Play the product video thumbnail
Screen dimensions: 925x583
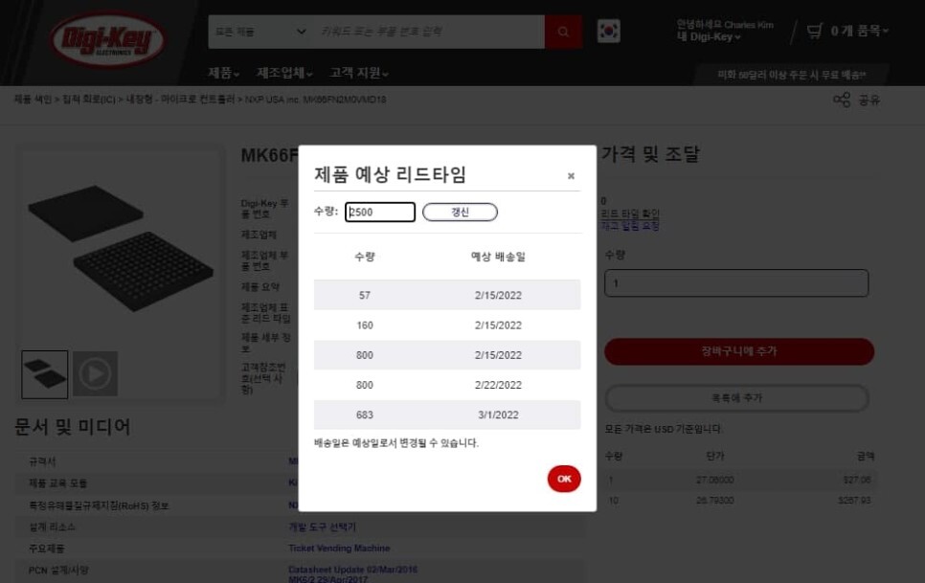[95, 373]
